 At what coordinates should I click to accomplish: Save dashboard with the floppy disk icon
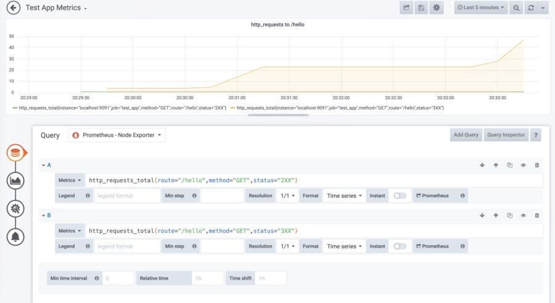click(421, 8)
